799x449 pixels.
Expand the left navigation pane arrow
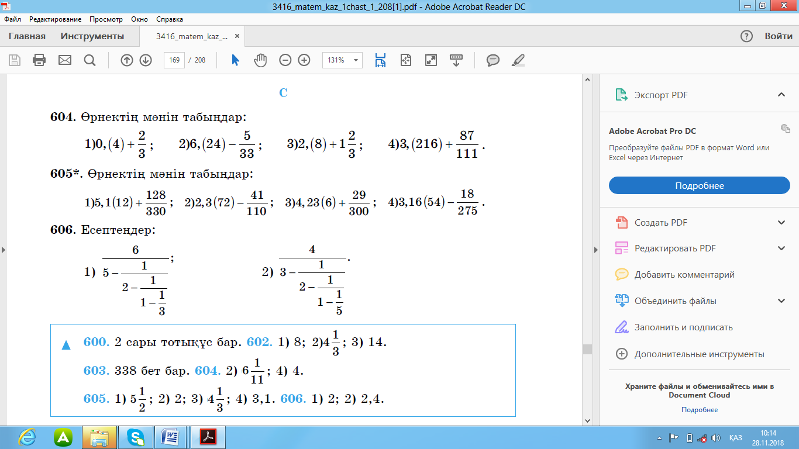point(3,250)
